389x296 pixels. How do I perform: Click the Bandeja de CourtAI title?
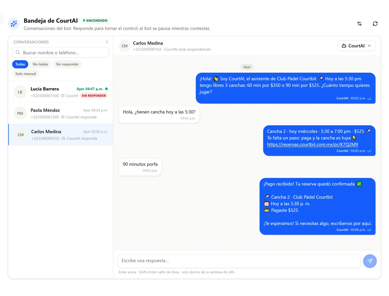point(51,21)
